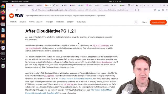Open the Resources menu

[x=60, y=22]
